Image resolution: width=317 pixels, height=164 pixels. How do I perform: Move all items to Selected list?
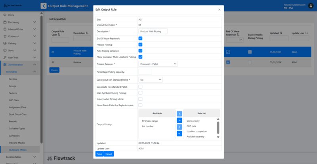pos(179,120)
